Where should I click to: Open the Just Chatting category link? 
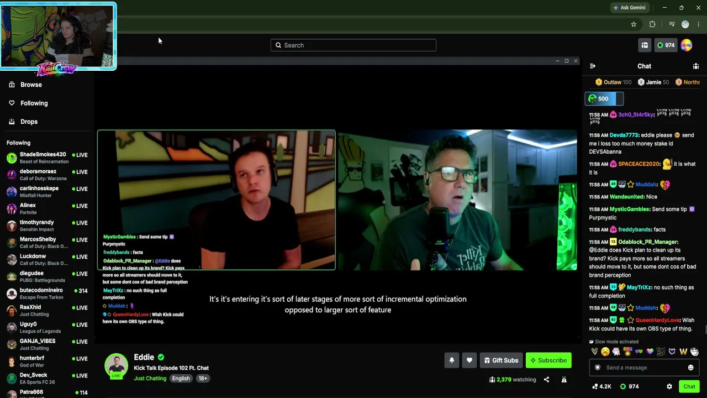pos(150,379)
